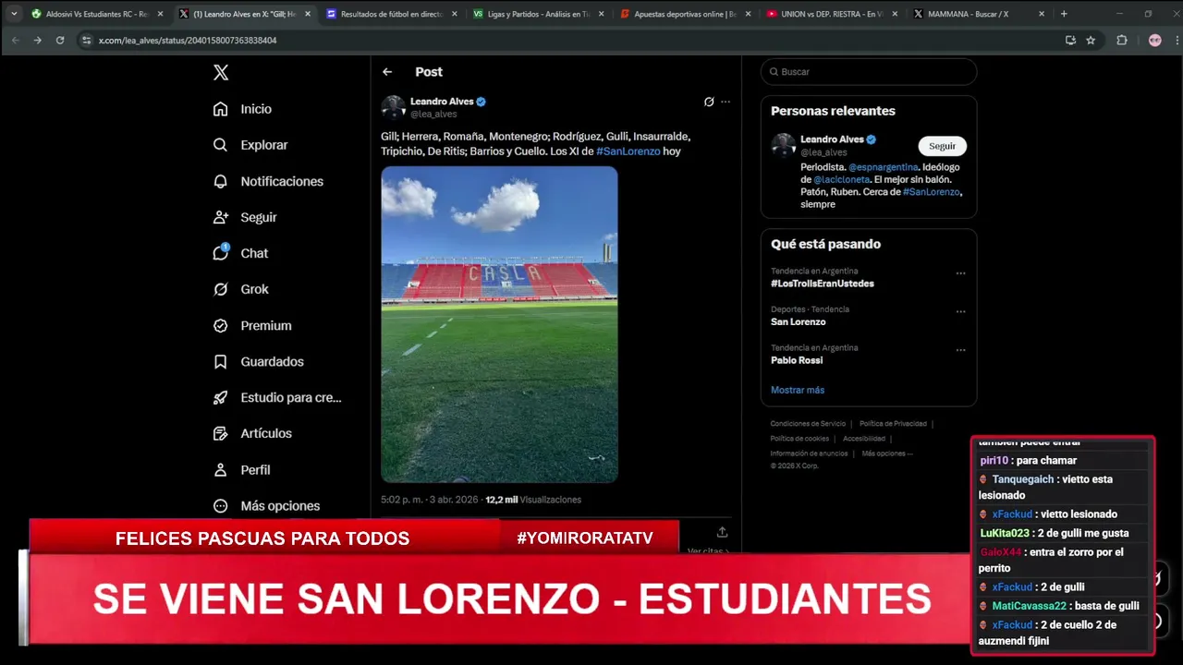Open #LosTrollsEranUstedes trending topic
1183x665 pixels.
coord(823,284)
